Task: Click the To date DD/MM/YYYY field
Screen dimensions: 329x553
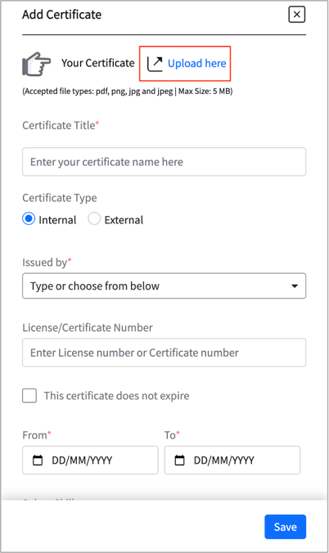Action: (232, 461)
